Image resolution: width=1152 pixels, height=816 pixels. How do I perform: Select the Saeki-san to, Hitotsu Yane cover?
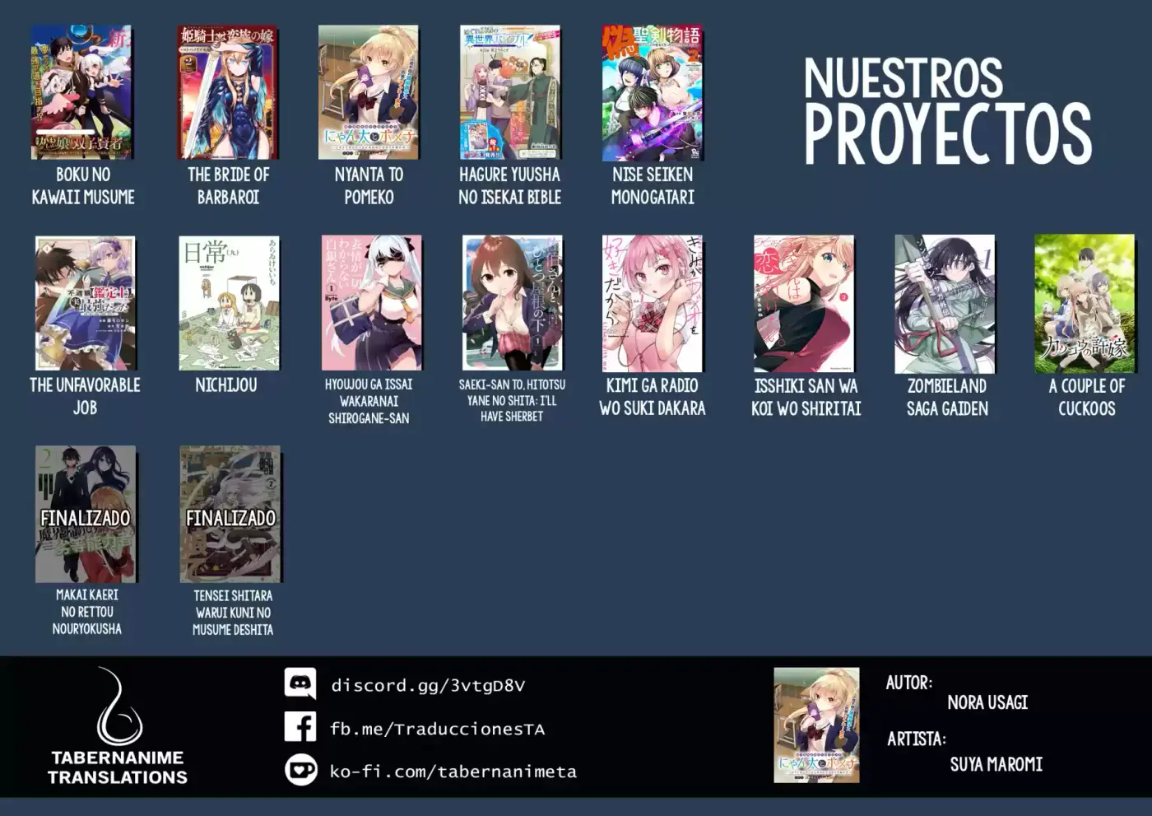pyautogui.click(x=513, y=303)
